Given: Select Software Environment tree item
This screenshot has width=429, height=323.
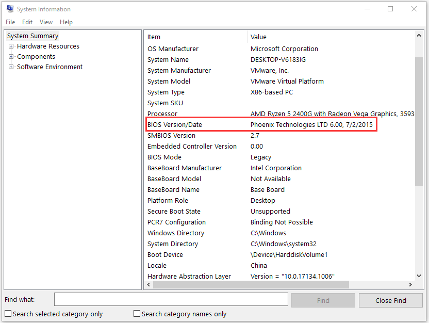Looking at the screenshot, I should coord(50,67).
